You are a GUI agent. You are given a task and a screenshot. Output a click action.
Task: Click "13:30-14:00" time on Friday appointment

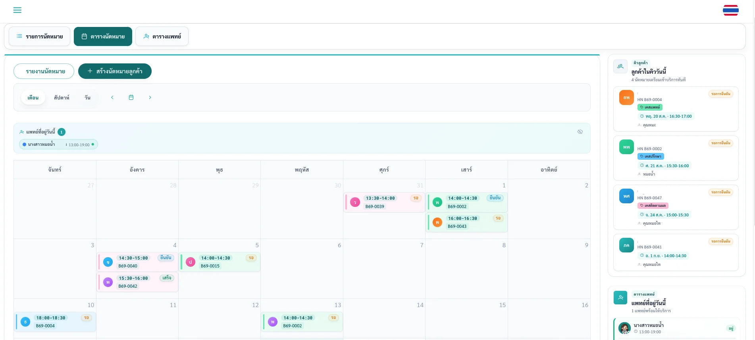coord(380,199)
